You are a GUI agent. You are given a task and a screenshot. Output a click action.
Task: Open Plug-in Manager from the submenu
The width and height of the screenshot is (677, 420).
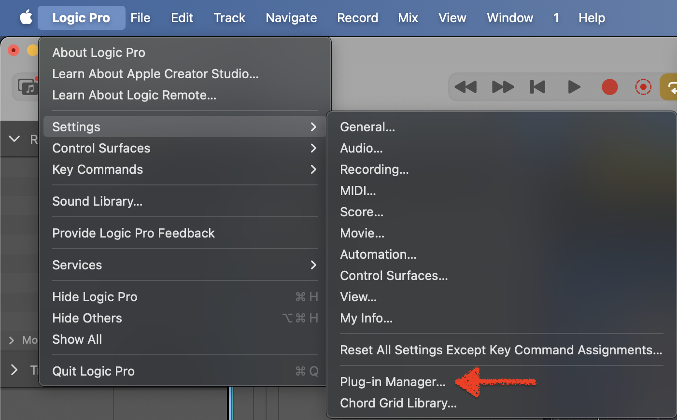coord(392,381)
